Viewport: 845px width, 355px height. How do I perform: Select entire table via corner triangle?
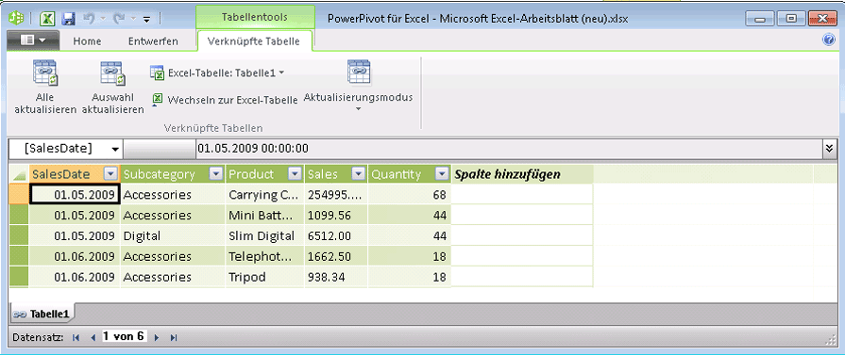(19, 174)
